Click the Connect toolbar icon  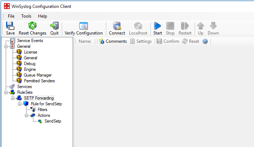(x=117, y=26)
